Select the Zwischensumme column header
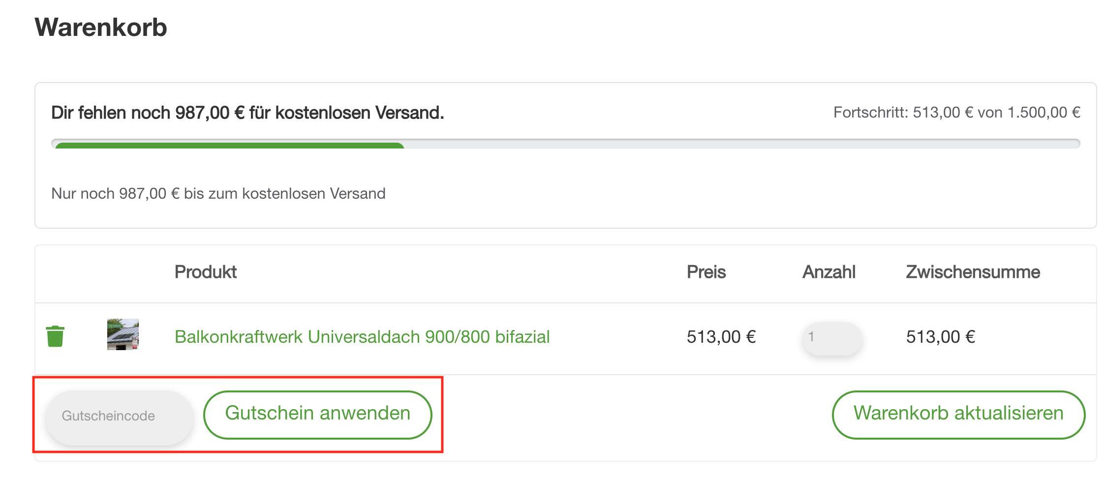The height and width of the screenshot is (477, 1105). click(x=974, y=271)
